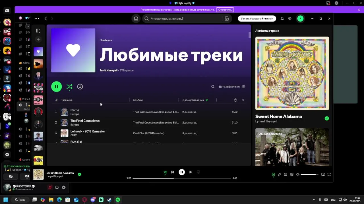Open the Spotify three-dots main menu
This screenshot has height=204, width=364.
coord(37,18)
